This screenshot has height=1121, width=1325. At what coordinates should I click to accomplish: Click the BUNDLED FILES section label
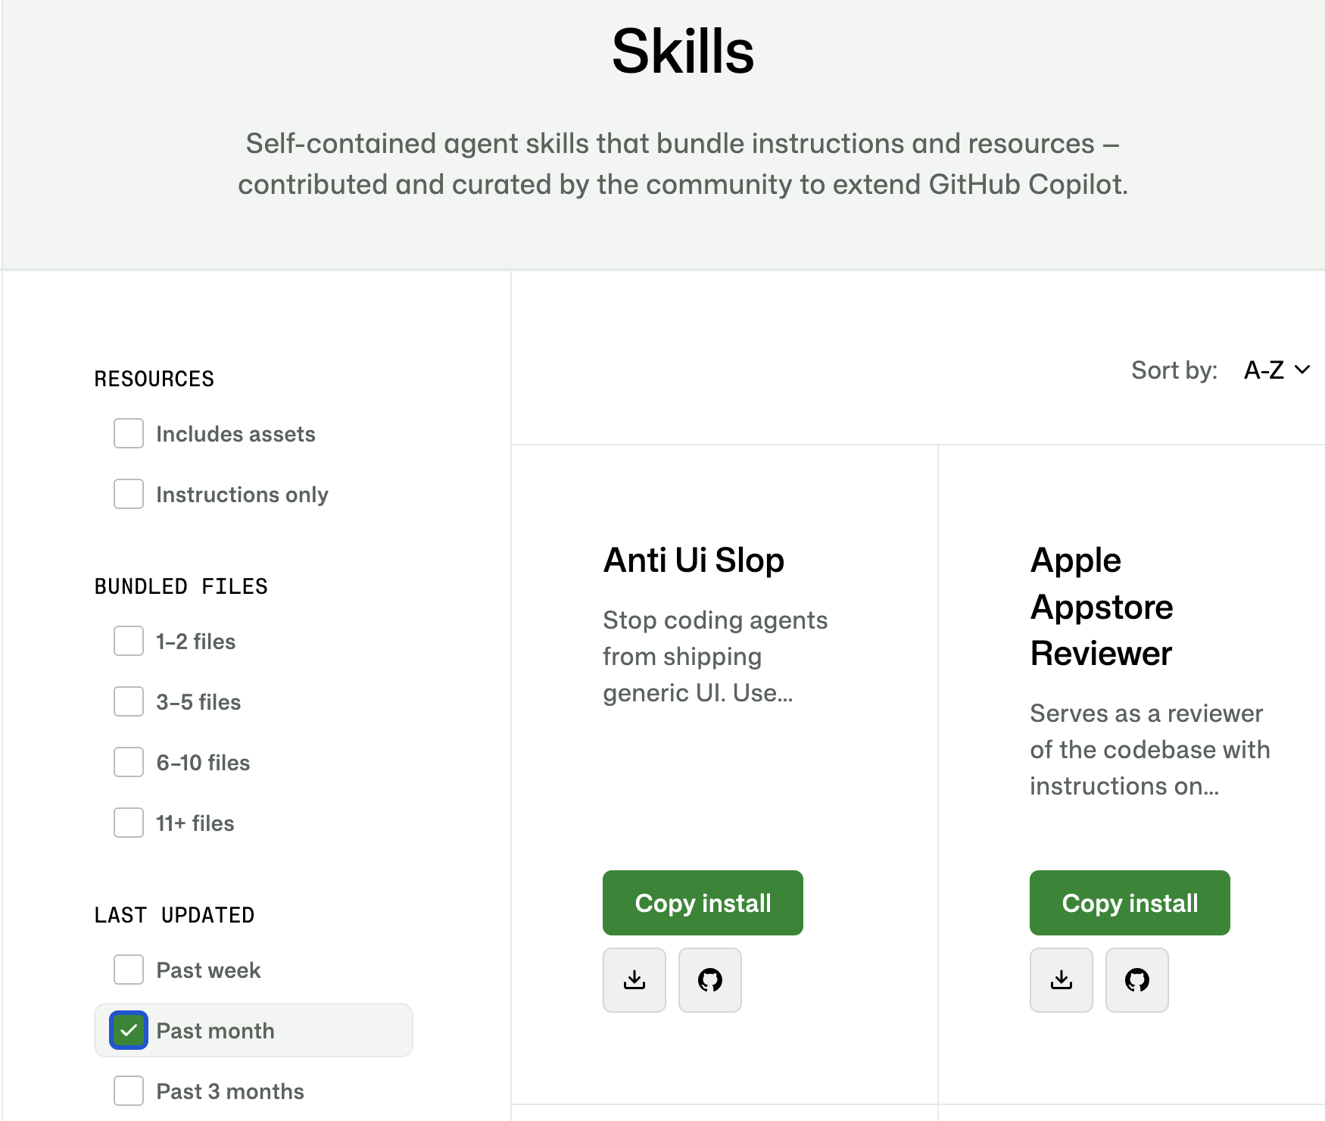tap(181, 586)
